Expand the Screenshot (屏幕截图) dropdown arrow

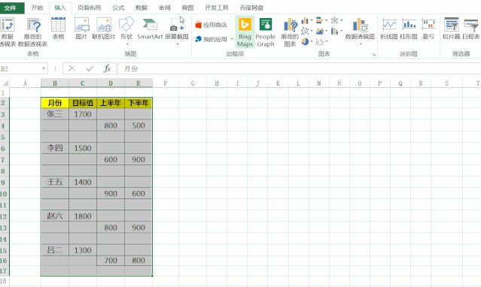click(177, 44)
